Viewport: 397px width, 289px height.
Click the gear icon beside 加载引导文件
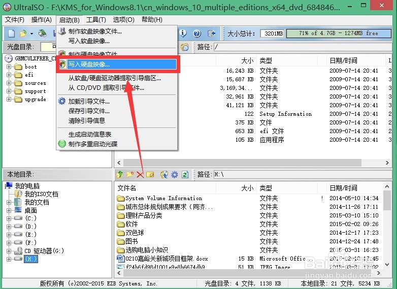point(62,101)
